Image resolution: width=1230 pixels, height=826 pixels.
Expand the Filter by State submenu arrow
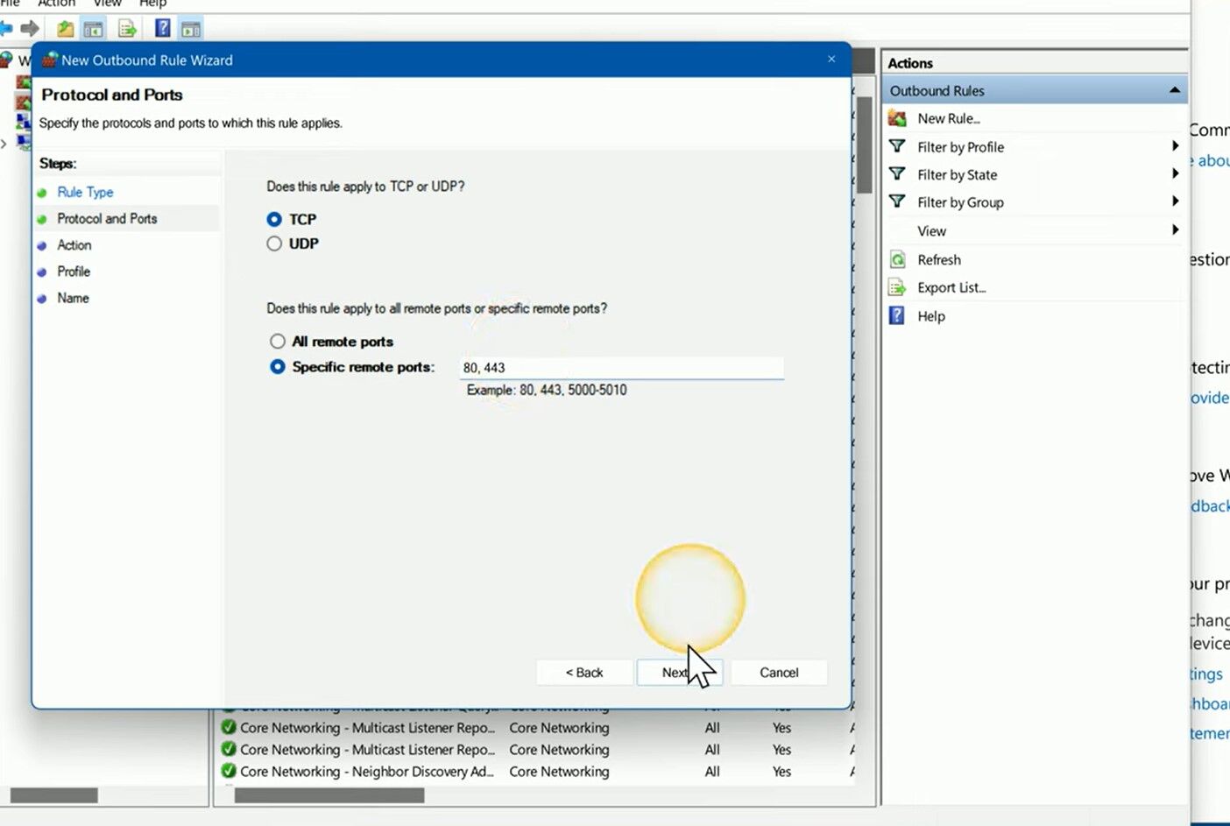(x=1175, y=174)
